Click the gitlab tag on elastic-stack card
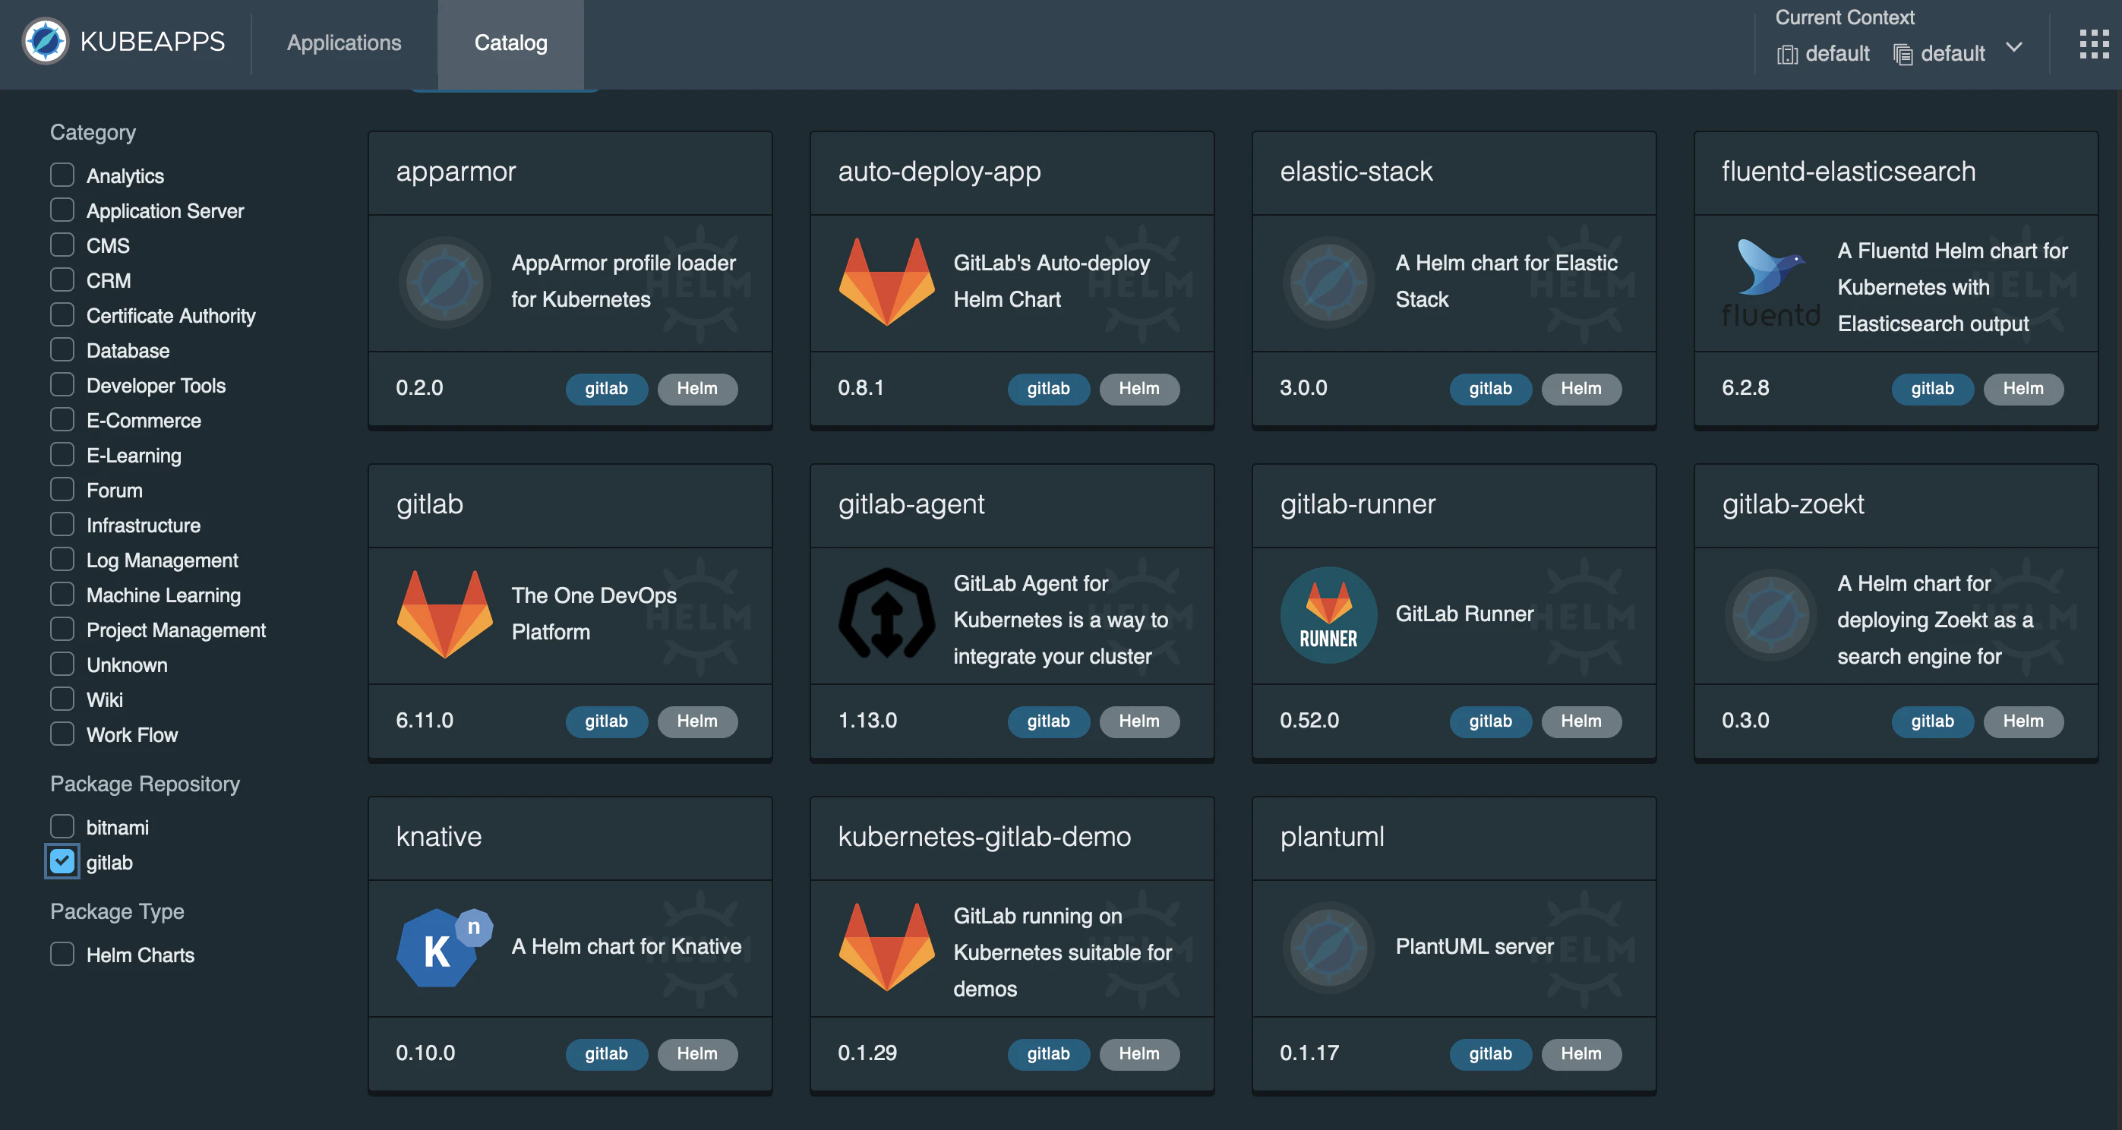The image size is (2122, 1130). [1490, 389]
